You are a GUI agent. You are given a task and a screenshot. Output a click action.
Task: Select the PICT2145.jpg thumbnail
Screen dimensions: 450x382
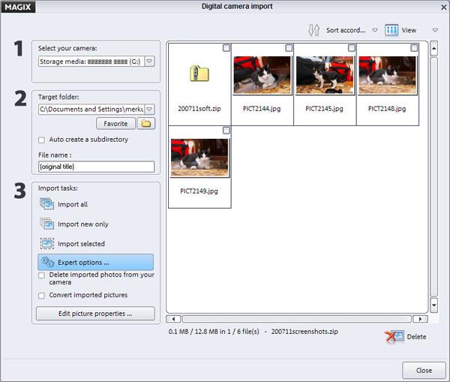(x=325, y=75)
